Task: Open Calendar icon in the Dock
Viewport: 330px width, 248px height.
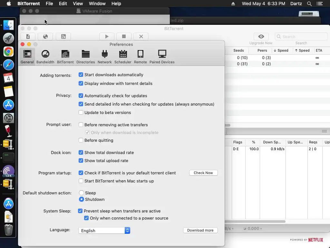Action: 8,78
